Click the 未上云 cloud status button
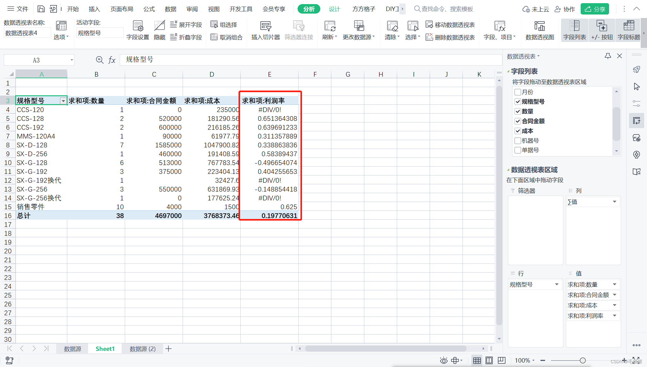Image resolution: width=647 pixels, height=367 pixels. pyautogui.click(x=535, y=9)
